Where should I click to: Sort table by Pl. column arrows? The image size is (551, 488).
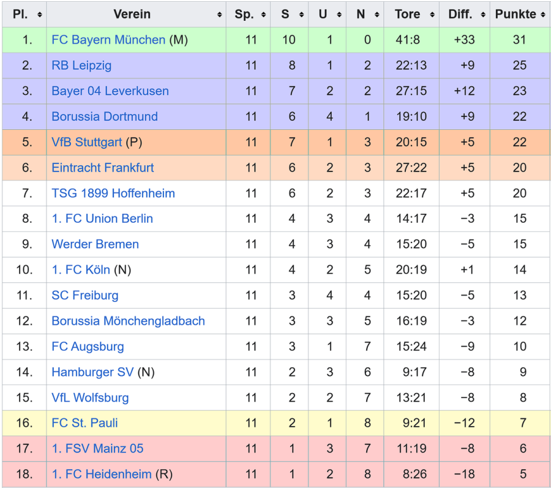pos(40,15)
